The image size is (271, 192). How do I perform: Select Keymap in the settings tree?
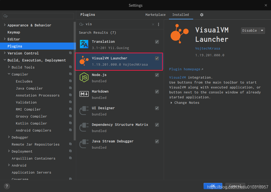(x=14, y=32)
